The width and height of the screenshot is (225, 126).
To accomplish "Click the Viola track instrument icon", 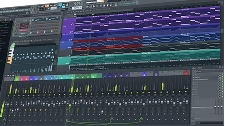I will point(71,32).
